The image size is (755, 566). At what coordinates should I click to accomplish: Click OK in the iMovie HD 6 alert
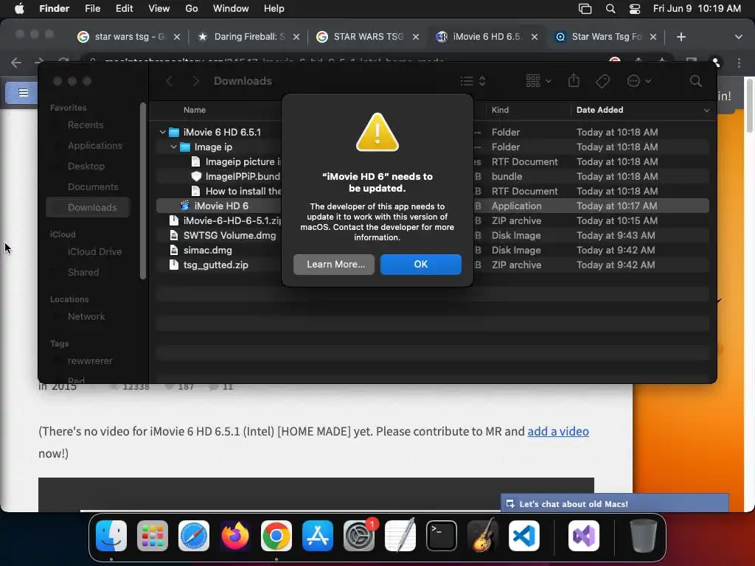click(420, 265)
